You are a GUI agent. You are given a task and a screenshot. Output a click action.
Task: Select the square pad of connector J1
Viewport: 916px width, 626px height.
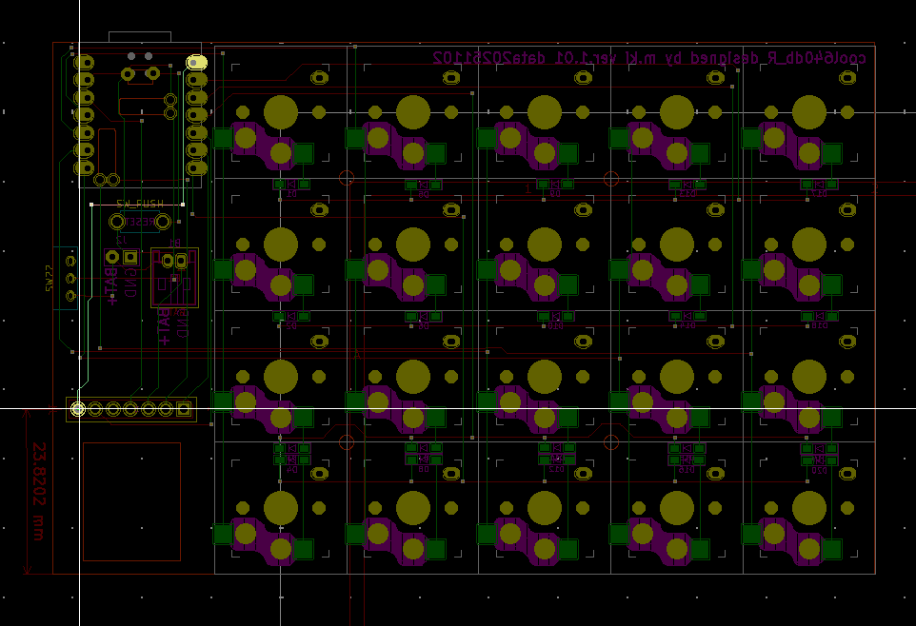130,257
